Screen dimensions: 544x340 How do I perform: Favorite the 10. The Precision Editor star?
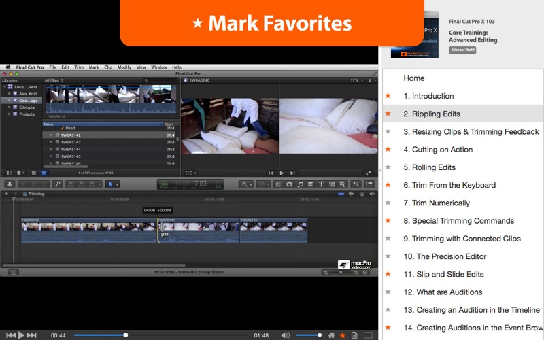click(x=388, y=256)
